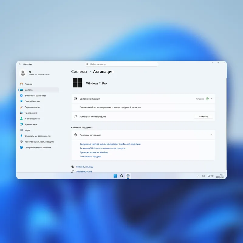Open Время и язык settings
This screenshot has height=243, width=243.
(39, 125)
